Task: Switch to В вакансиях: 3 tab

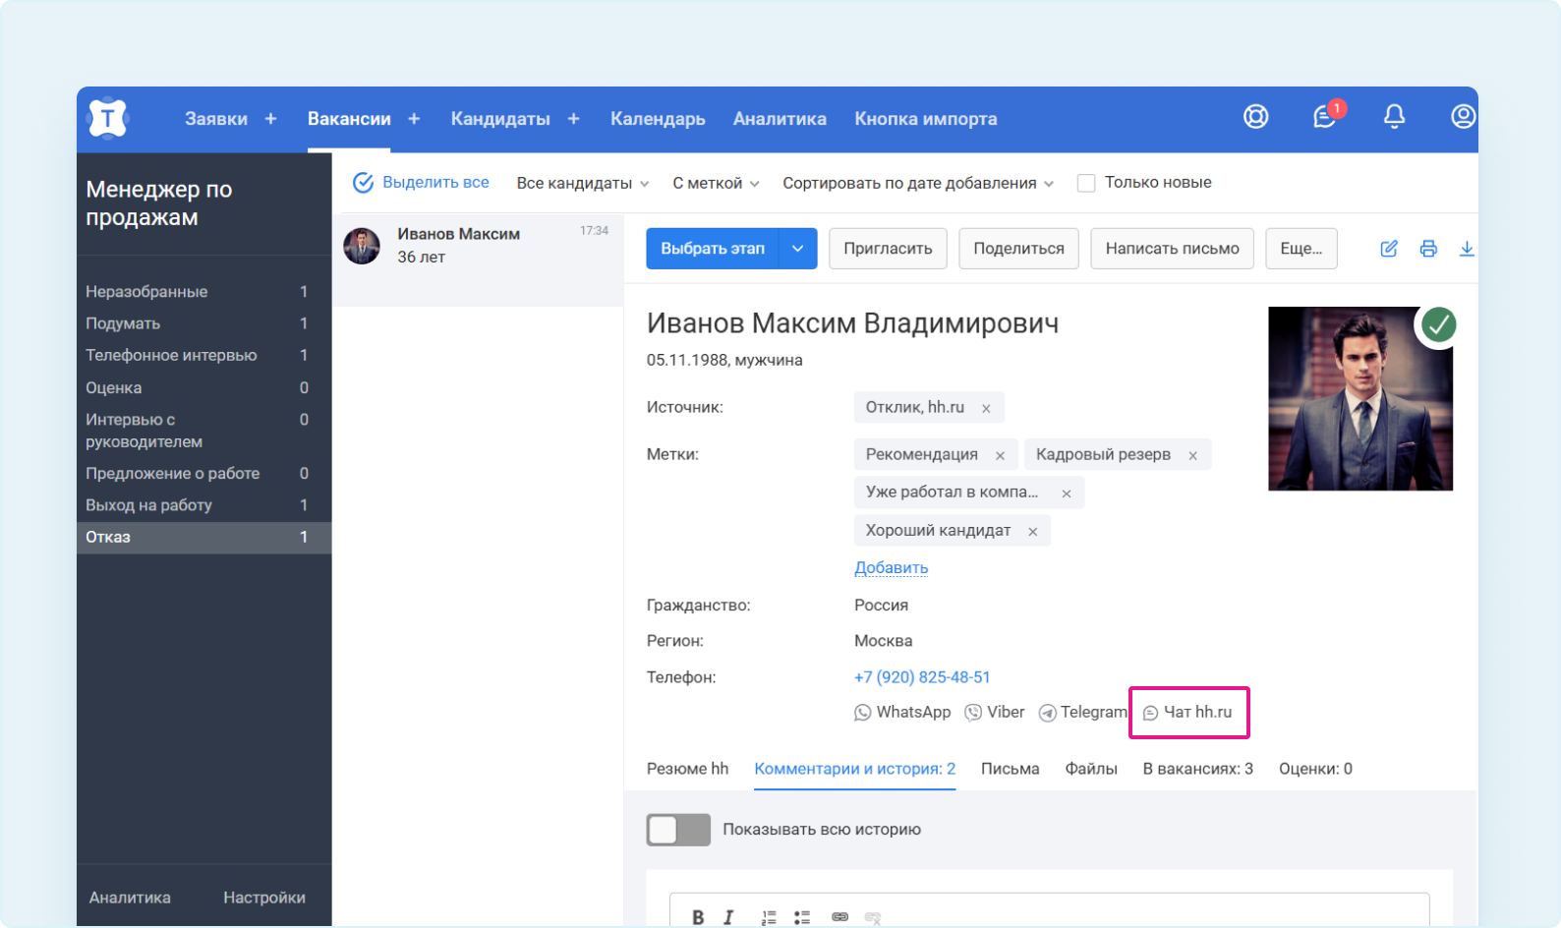Action: coord(1197,769)
